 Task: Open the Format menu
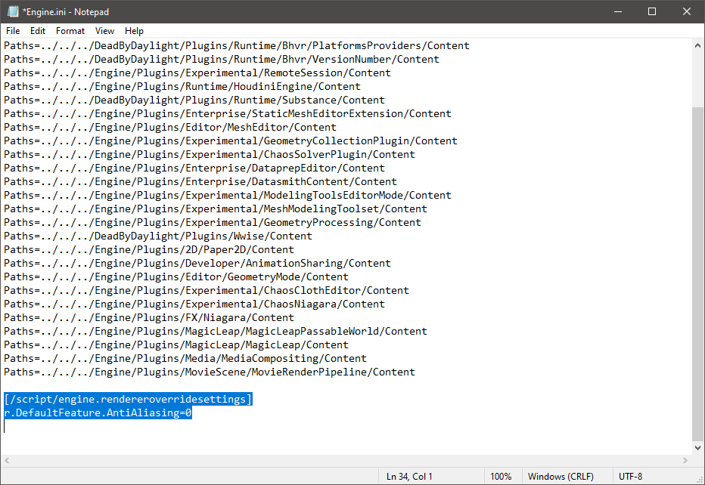(70, 31)
